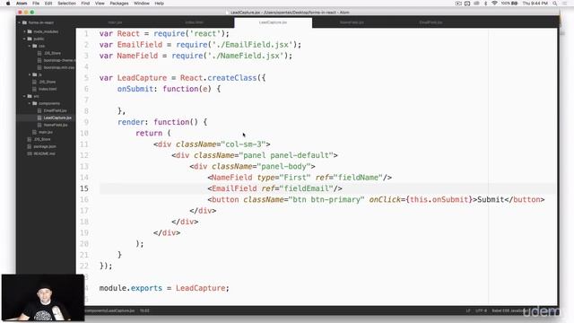Click the components folder icon
The height and width of the screenshot is (323, 574).
(x=35, y=104)
